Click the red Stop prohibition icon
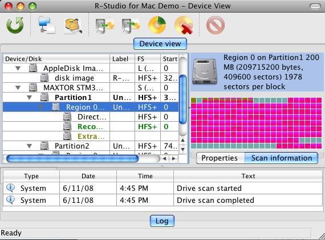The width and height of the screenshot is (325, 240). click(x=216, y=25)
